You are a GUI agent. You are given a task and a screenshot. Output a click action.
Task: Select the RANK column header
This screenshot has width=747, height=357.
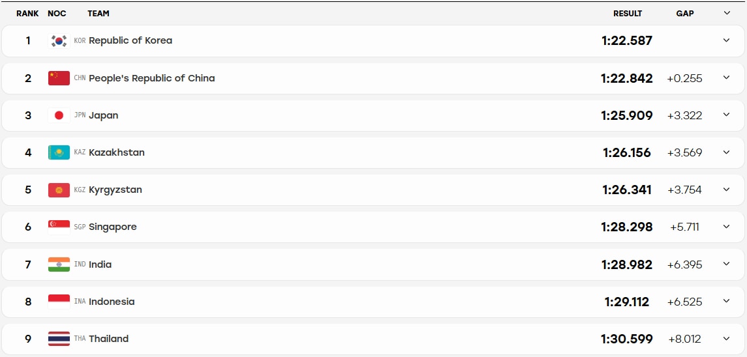pyautogui.click(x=27, y=13)
